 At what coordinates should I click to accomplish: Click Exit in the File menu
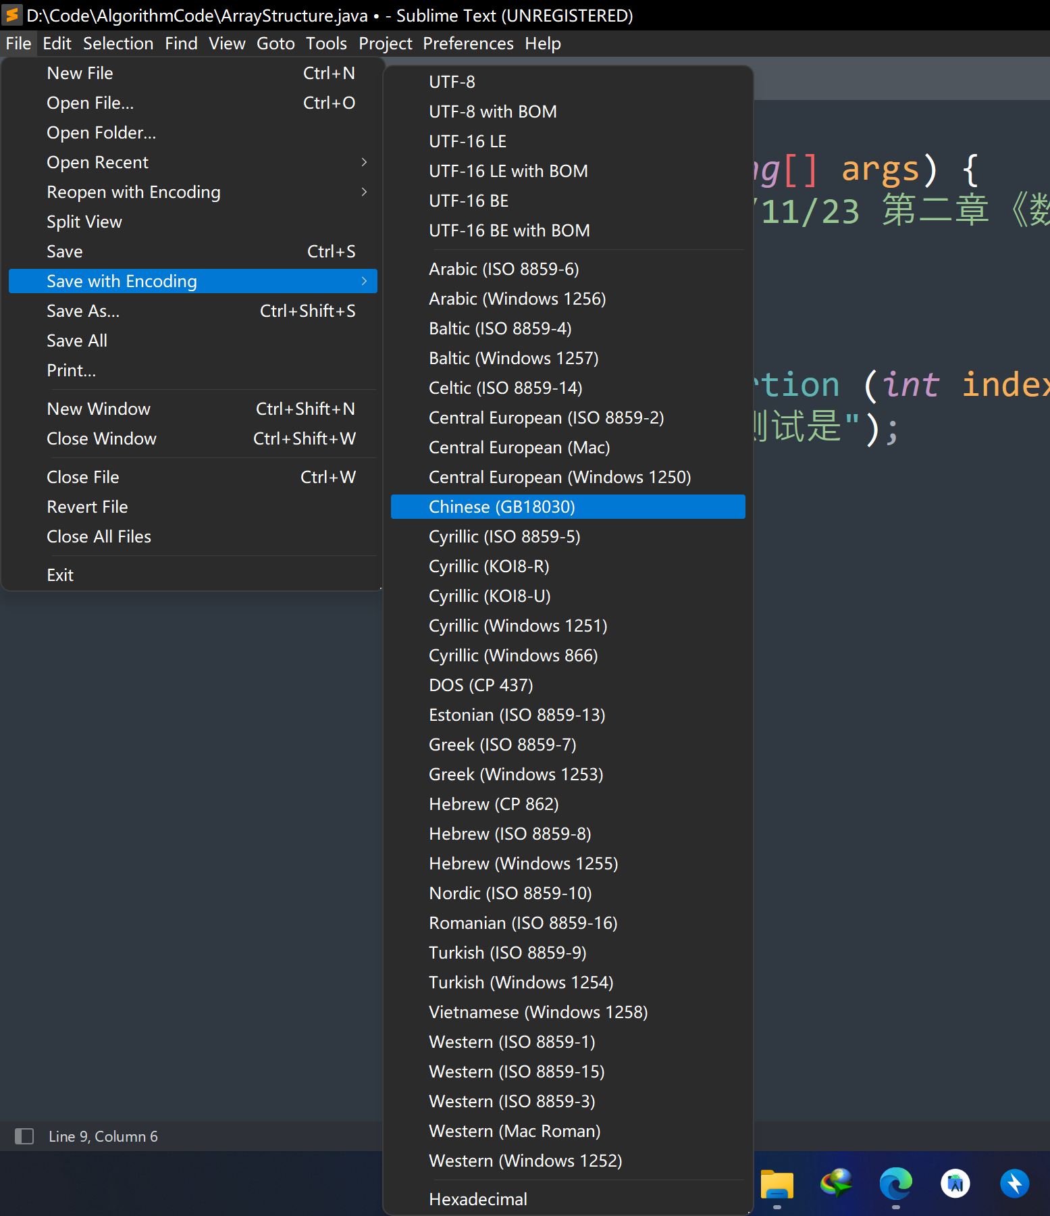192,575
